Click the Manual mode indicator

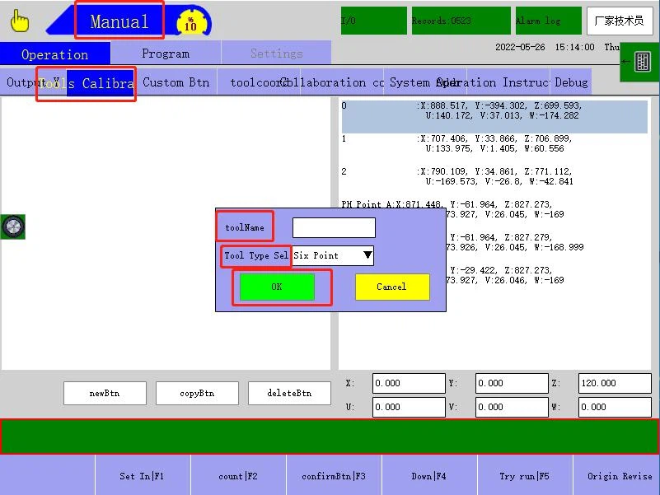(x=119, y=21)
